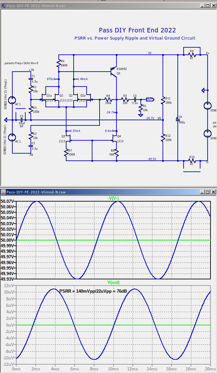This screenshot has width=217, height=373.
Task: Select resistor R9 47 symbol
Action: pyautogui.click(x=192, y=55)
